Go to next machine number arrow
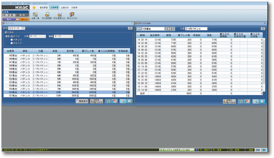The width and height of the screenshot is (274, 158). 172,28
